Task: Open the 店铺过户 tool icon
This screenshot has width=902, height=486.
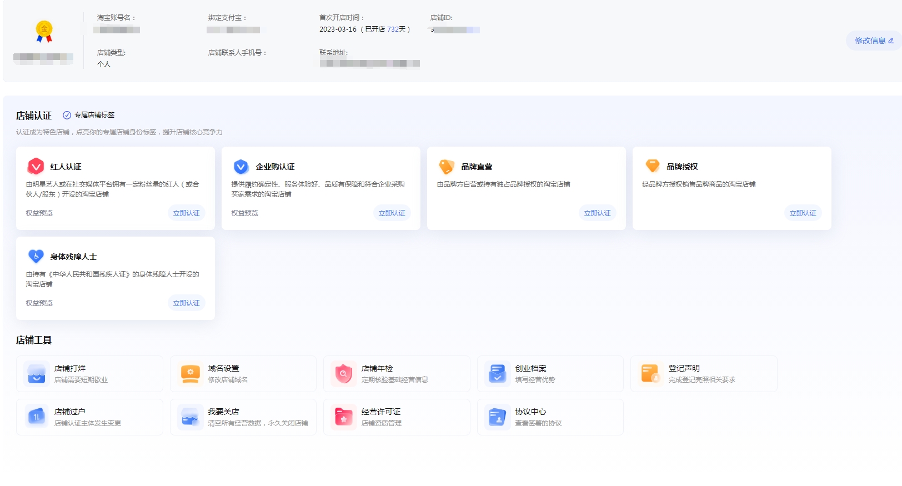Action: [37, 417]
